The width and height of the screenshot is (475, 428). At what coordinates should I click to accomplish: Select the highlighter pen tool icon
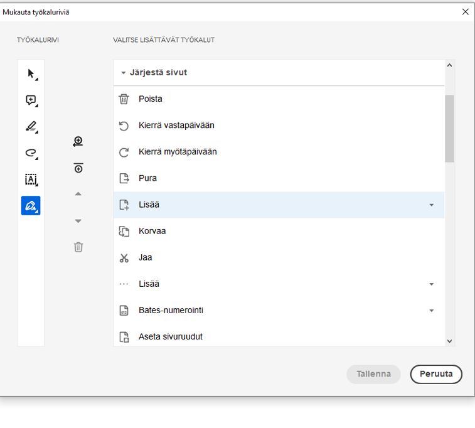click(x=31, y=126)
